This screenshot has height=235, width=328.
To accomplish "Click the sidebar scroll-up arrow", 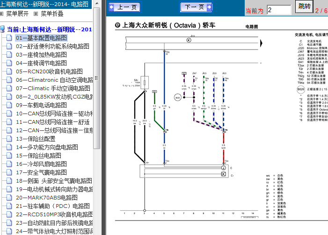I will pos(97,3).
